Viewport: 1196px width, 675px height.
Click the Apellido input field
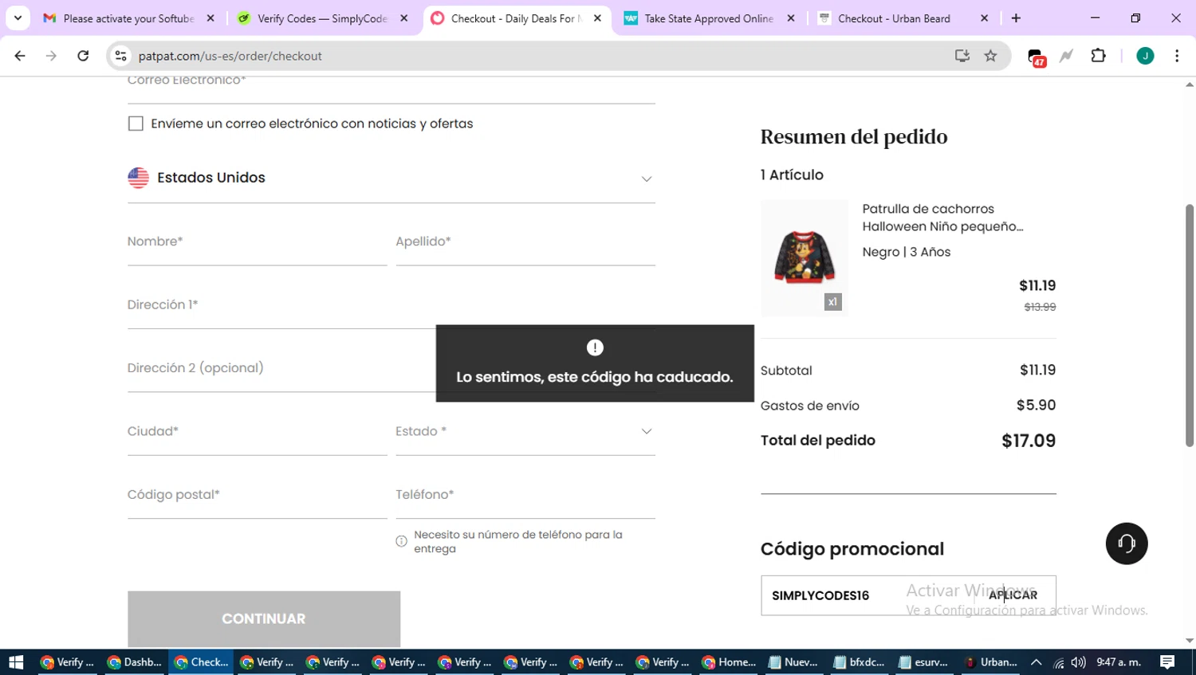click(525, 241)
